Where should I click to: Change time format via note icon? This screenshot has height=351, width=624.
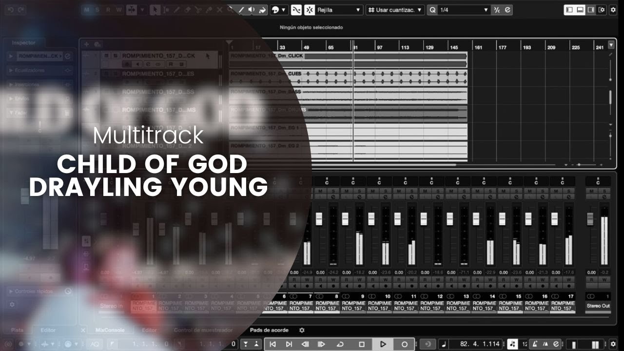444,344
